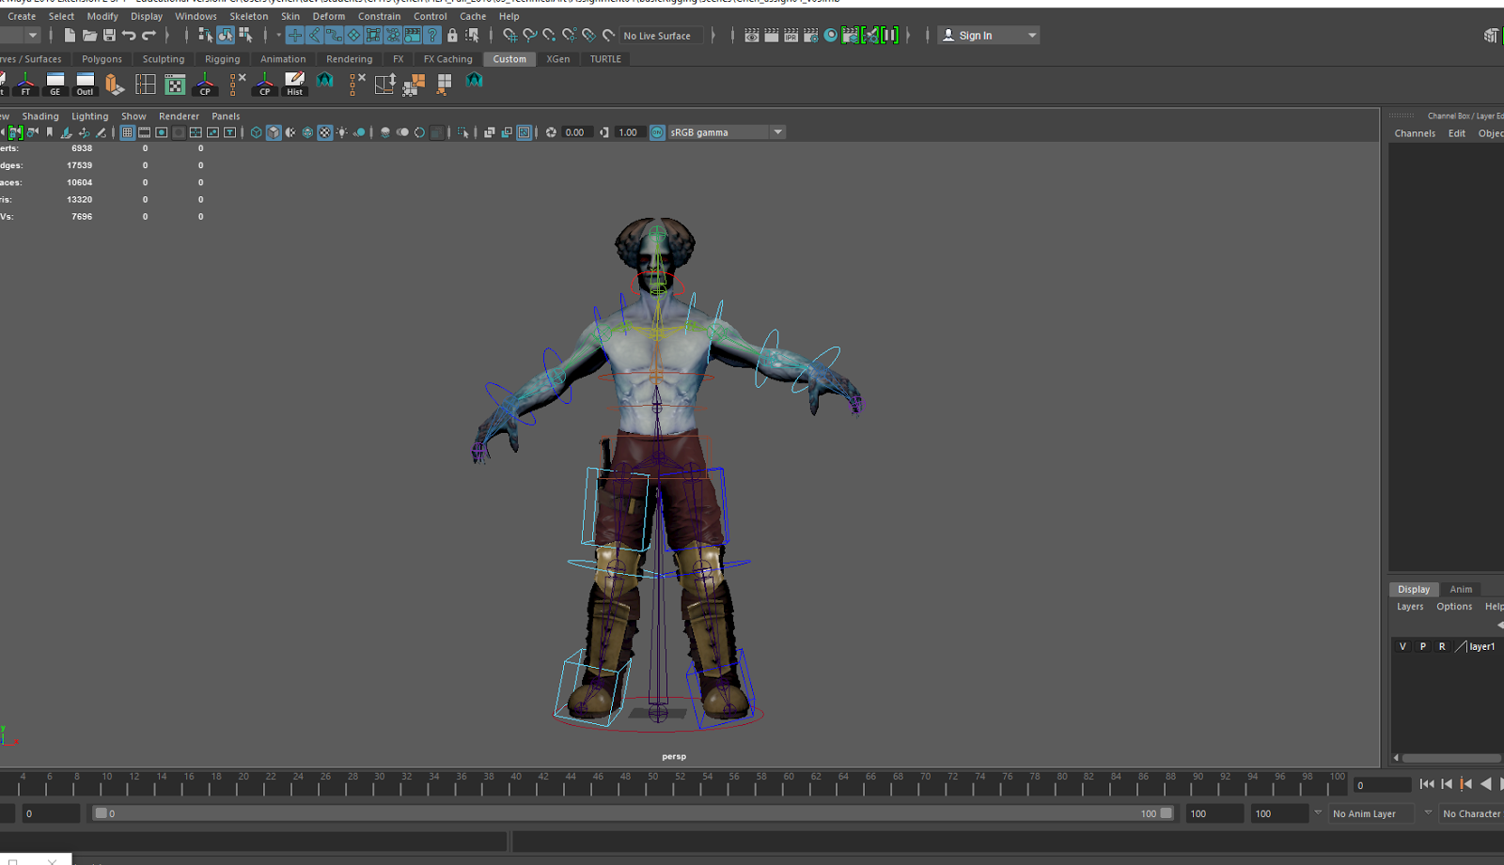Open the Hypershade Hist shelf icon
The image size is (1504, 865).
[x=294, y=83]
